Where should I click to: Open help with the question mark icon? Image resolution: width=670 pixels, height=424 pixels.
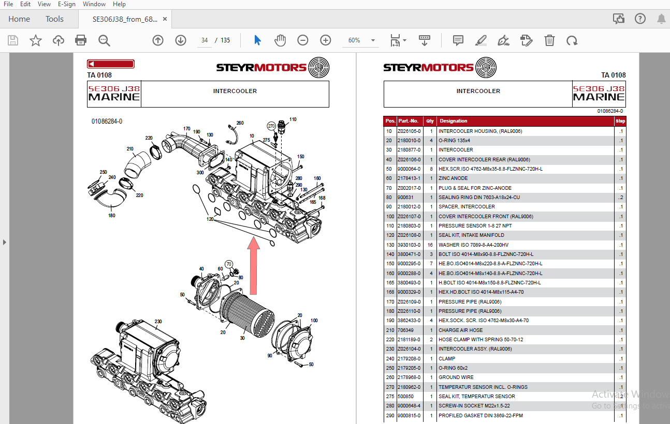[x=640, y=19]
